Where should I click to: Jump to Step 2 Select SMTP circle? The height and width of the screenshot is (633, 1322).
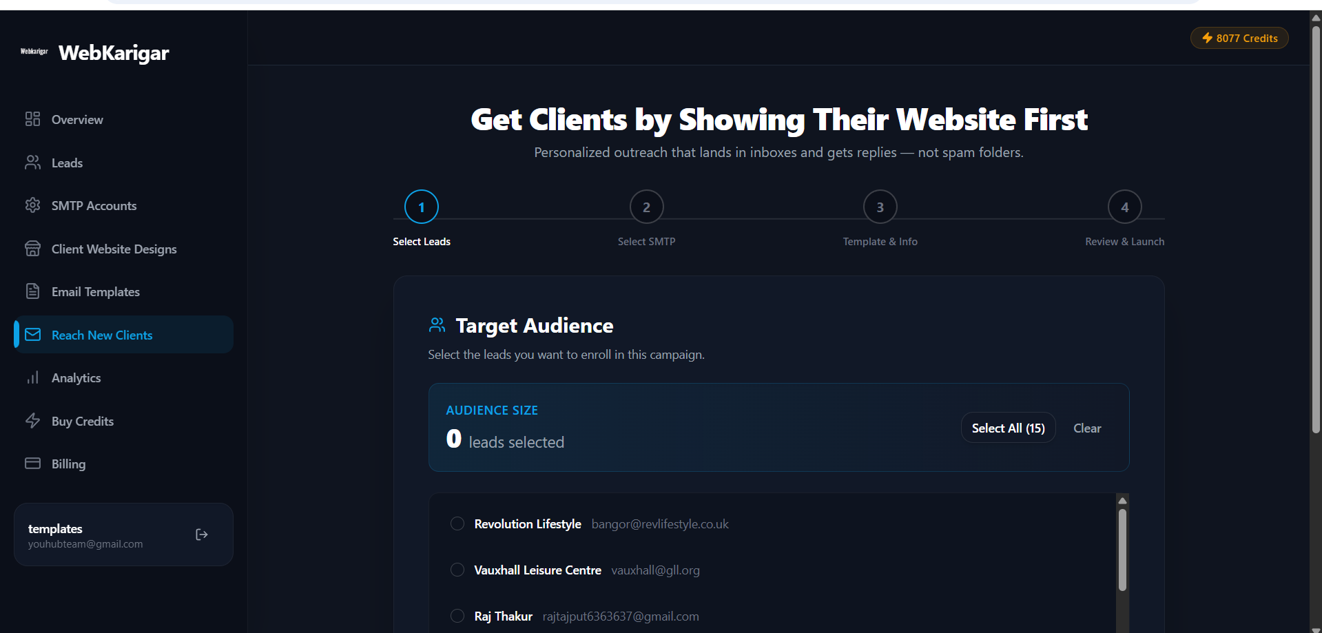(646, 207)
